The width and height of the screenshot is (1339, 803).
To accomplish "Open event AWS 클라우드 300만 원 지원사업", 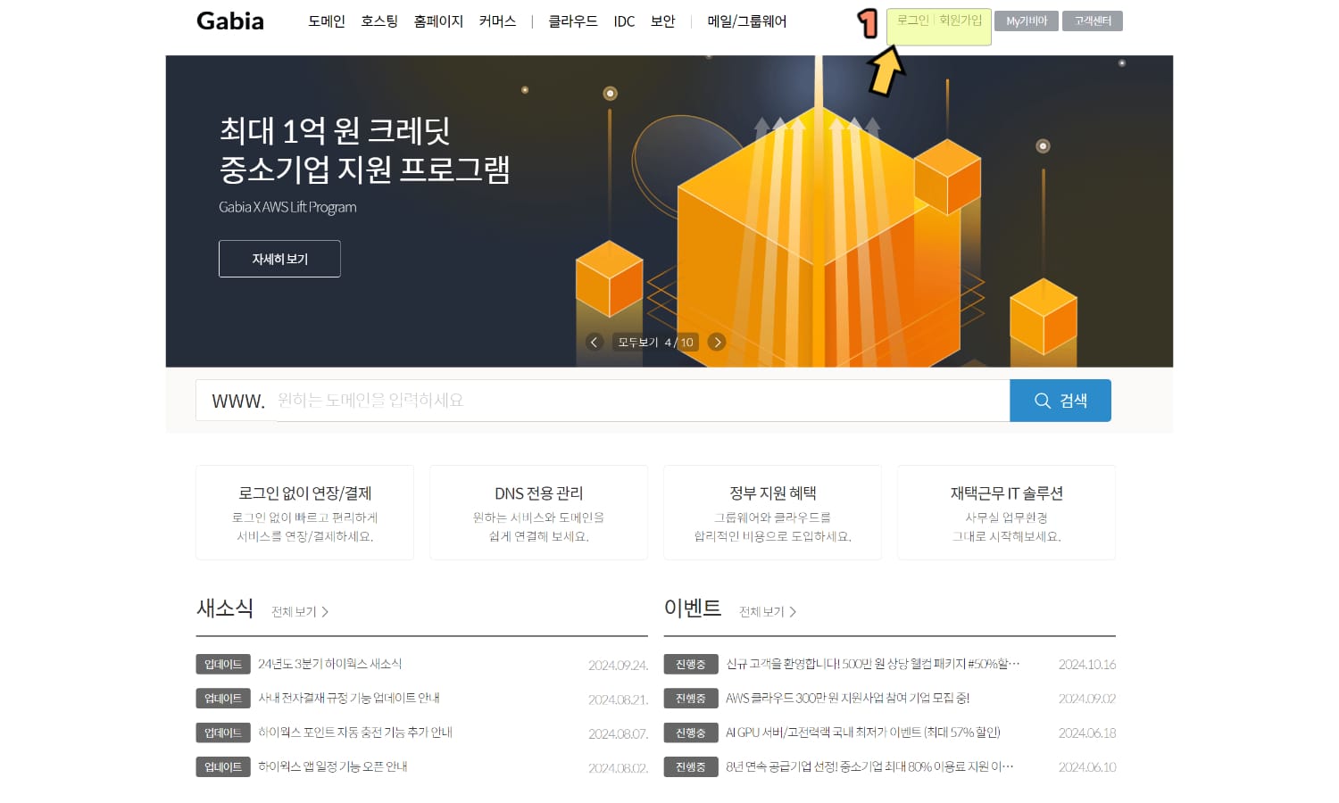I will tap(848, 698).
